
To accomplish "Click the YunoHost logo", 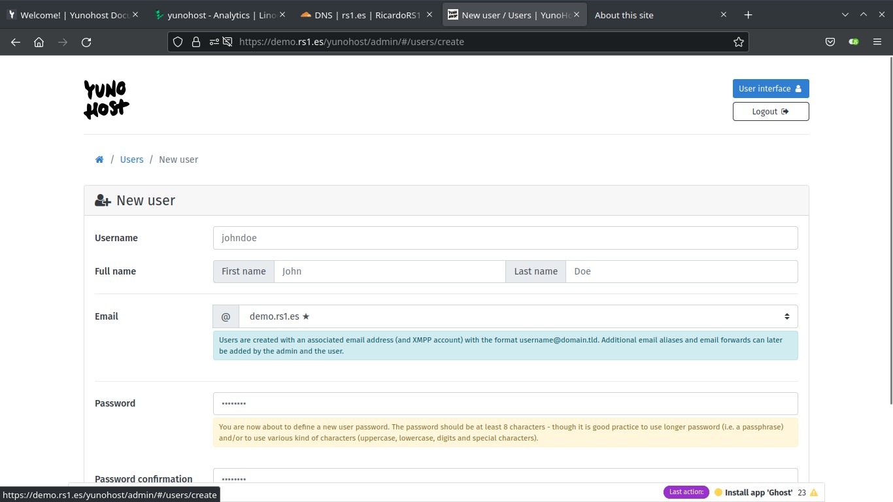I will [x=106, y=99].
